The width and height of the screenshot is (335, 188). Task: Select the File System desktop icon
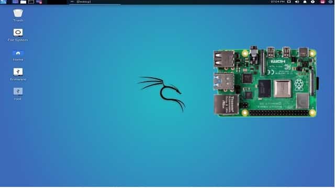(x=18, y=35)
